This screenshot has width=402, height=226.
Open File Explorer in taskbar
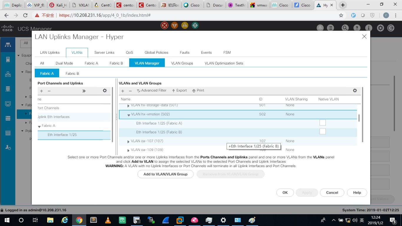(50, 220)
